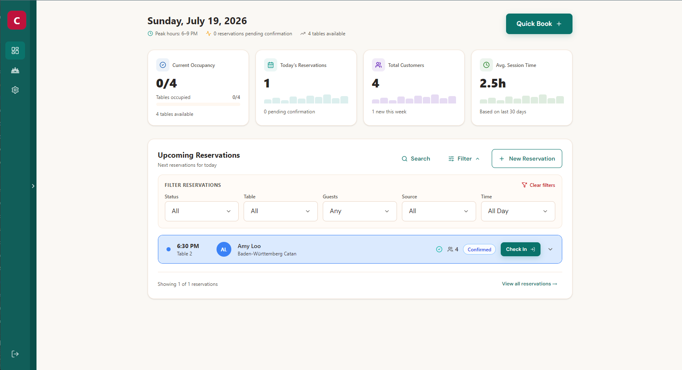The width and height of the screenshot is (682, 370).
Task: Open the Status filter dropdown
Action: pos(201,211)
